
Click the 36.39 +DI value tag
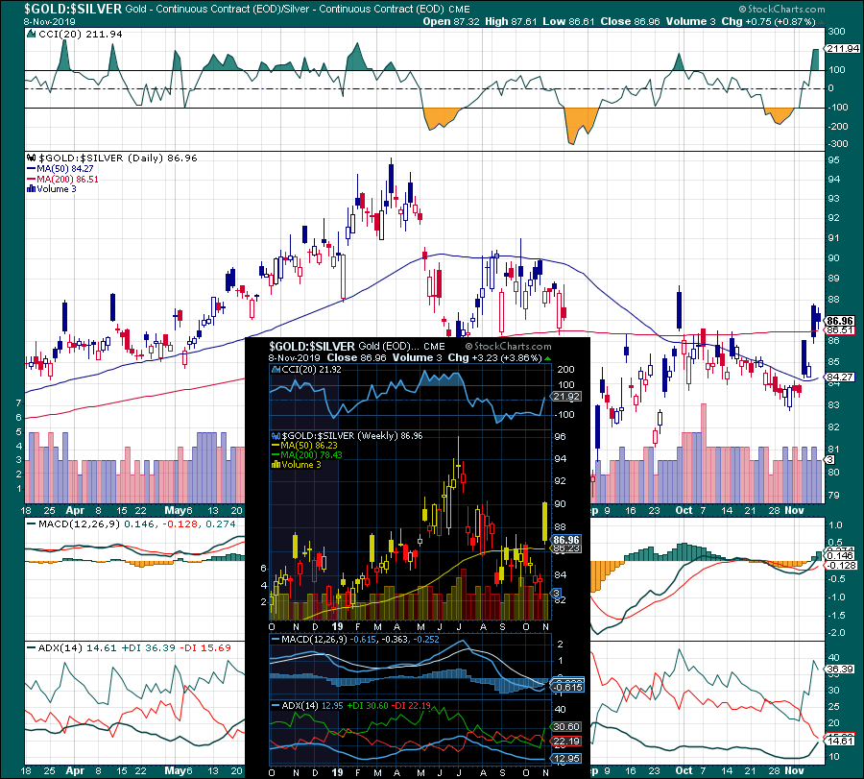(840, 669)
